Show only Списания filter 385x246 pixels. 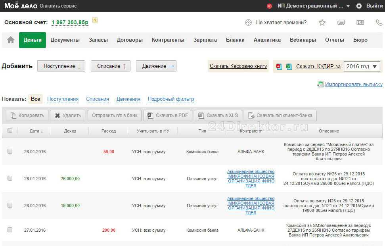pyautogui.click(x=98, y=99)
